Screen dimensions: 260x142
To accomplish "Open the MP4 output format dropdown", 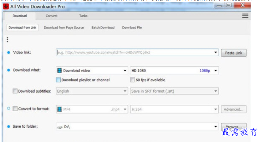I will [92, 109].
